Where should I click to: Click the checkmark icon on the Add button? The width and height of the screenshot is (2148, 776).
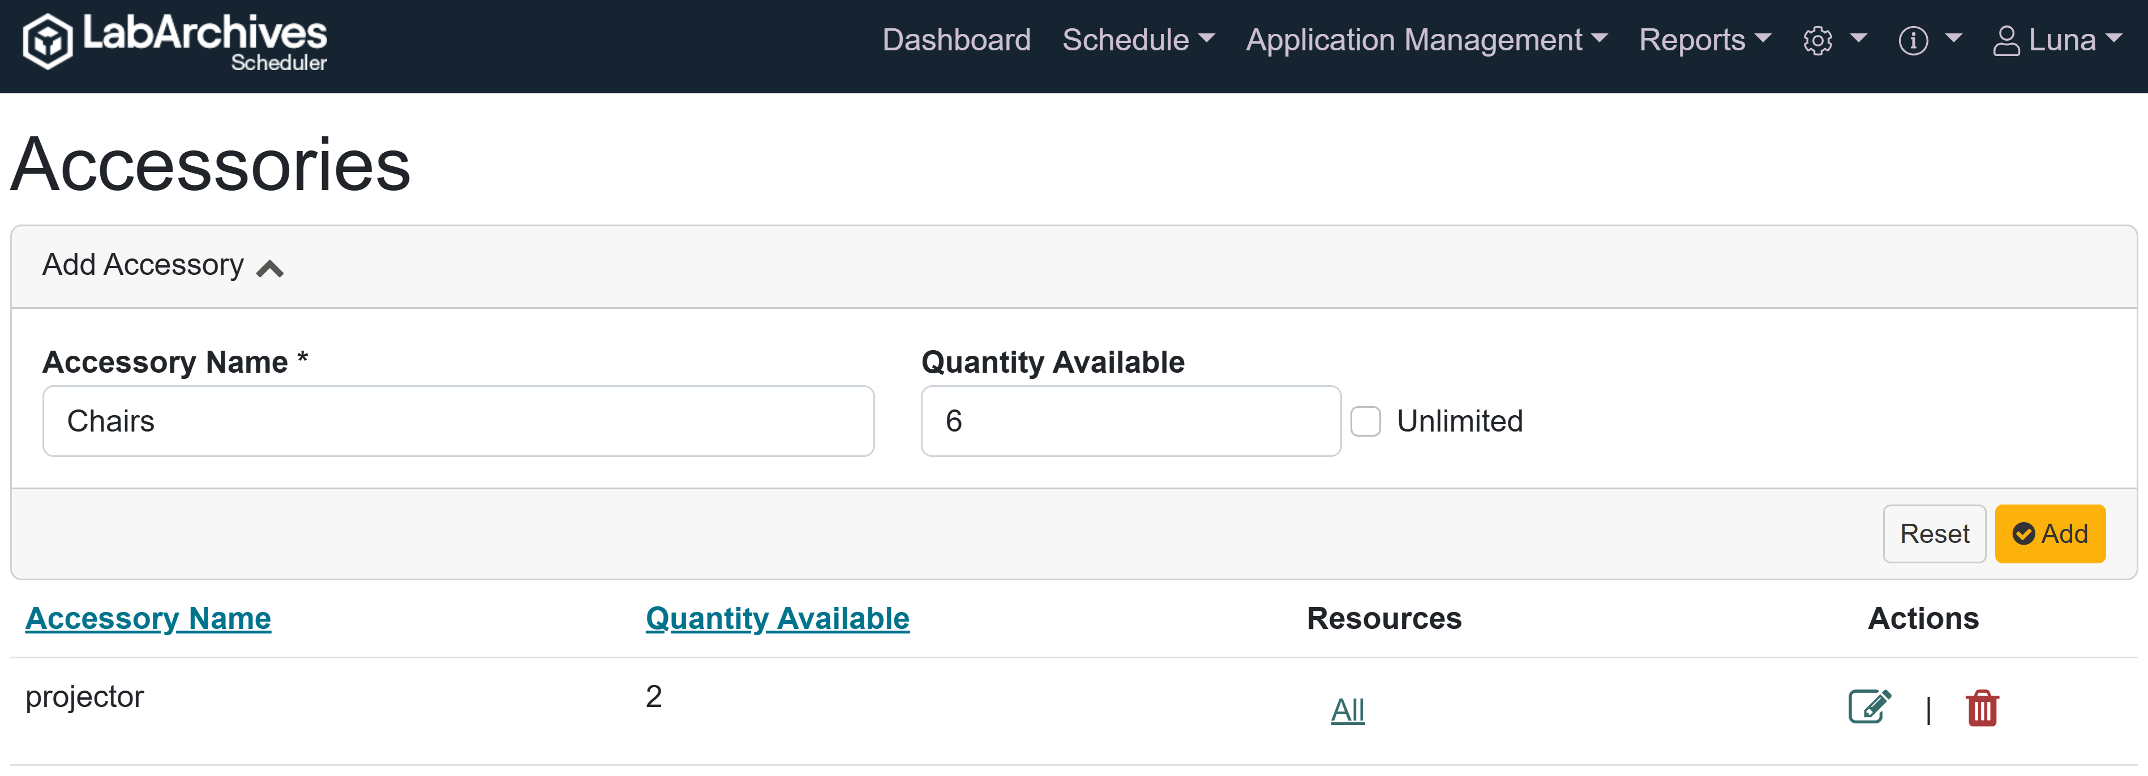(x=2023, y=533)
